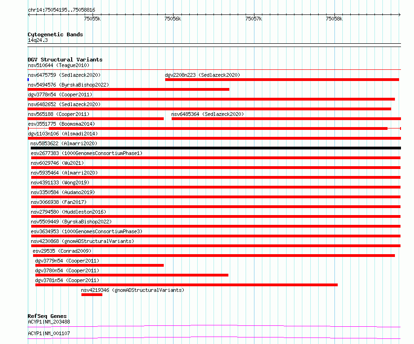Click the 14q24.3 band label
Viewport: 414px width, 344px height.
click(38, 40)
